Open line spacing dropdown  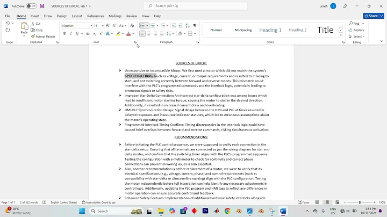[173, 33]
